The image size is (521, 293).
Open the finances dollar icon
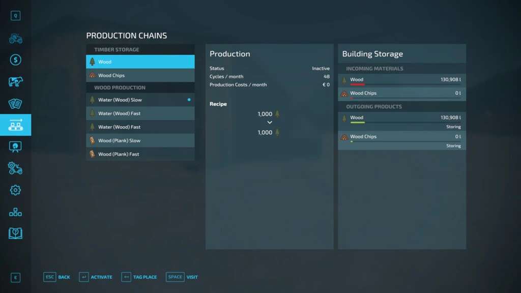(15, 60)
